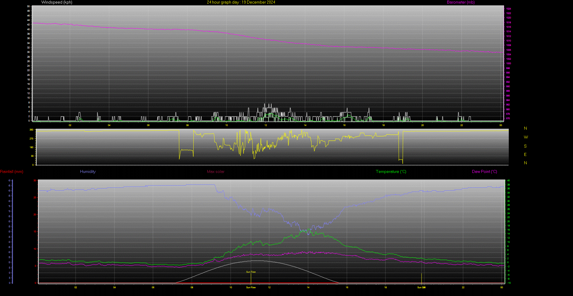
Task: Click 1000 on the barometer axis
Action: (x=508, y=63)
